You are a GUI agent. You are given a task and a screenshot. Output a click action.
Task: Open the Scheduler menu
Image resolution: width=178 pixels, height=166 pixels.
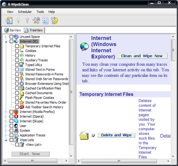pyautogui.click(x=25, y=12)
